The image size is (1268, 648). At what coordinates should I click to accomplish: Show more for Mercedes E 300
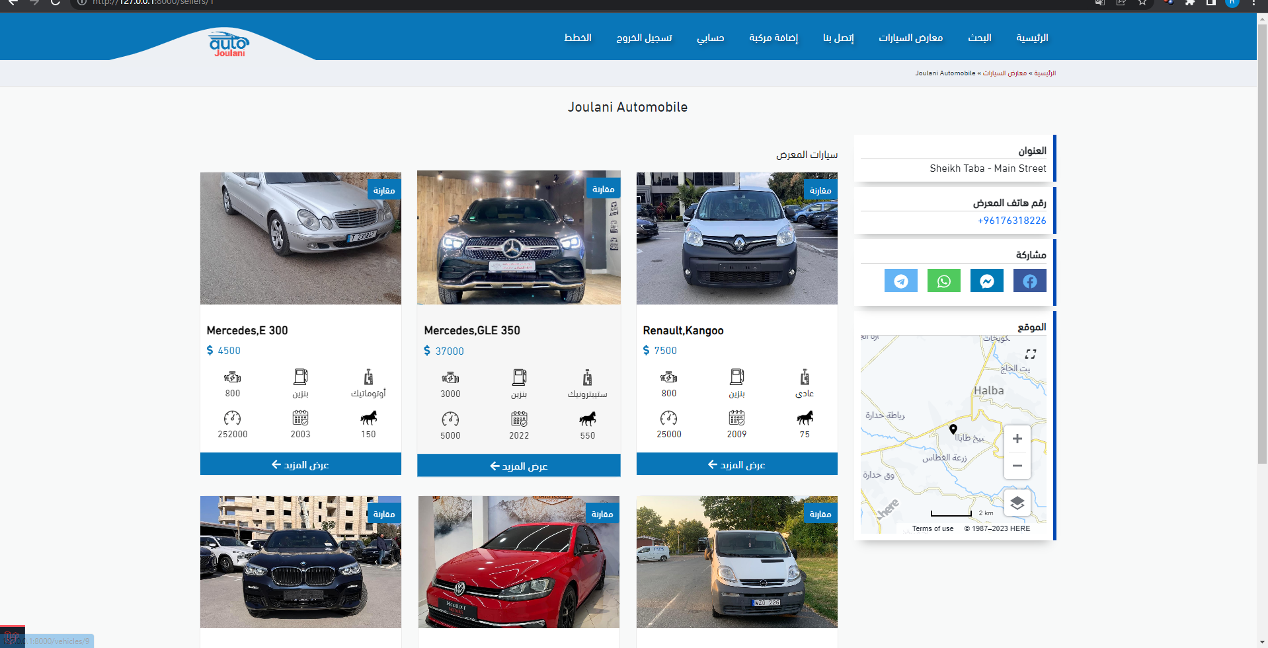click(x=301, y=464)
